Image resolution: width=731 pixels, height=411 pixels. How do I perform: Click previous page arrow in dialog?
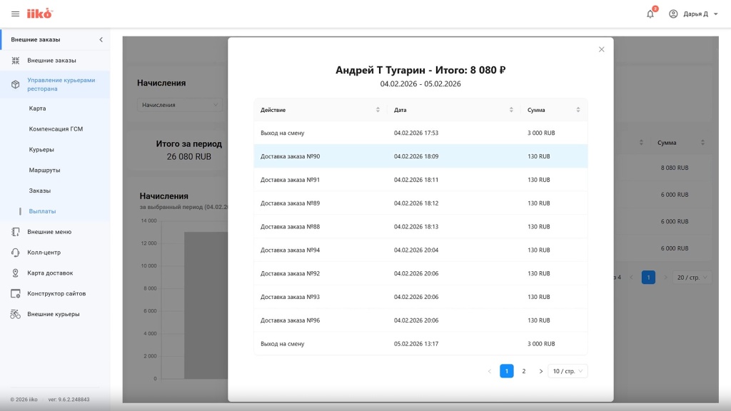pyautogui.click(x=490, y=371)
